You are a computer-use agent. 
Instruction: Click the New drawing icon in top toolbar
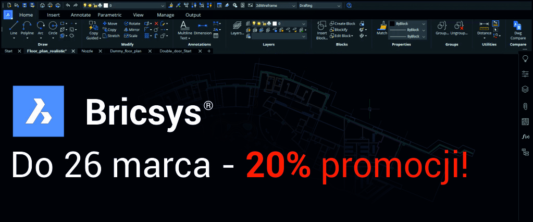coord(9,5)
